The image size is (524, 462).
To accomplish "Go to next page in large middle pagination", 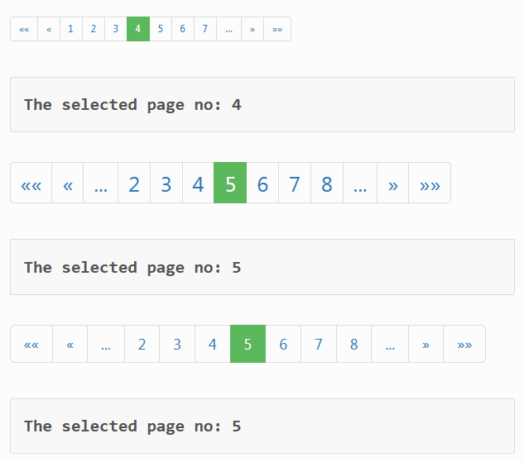I will tap(392, 183).
